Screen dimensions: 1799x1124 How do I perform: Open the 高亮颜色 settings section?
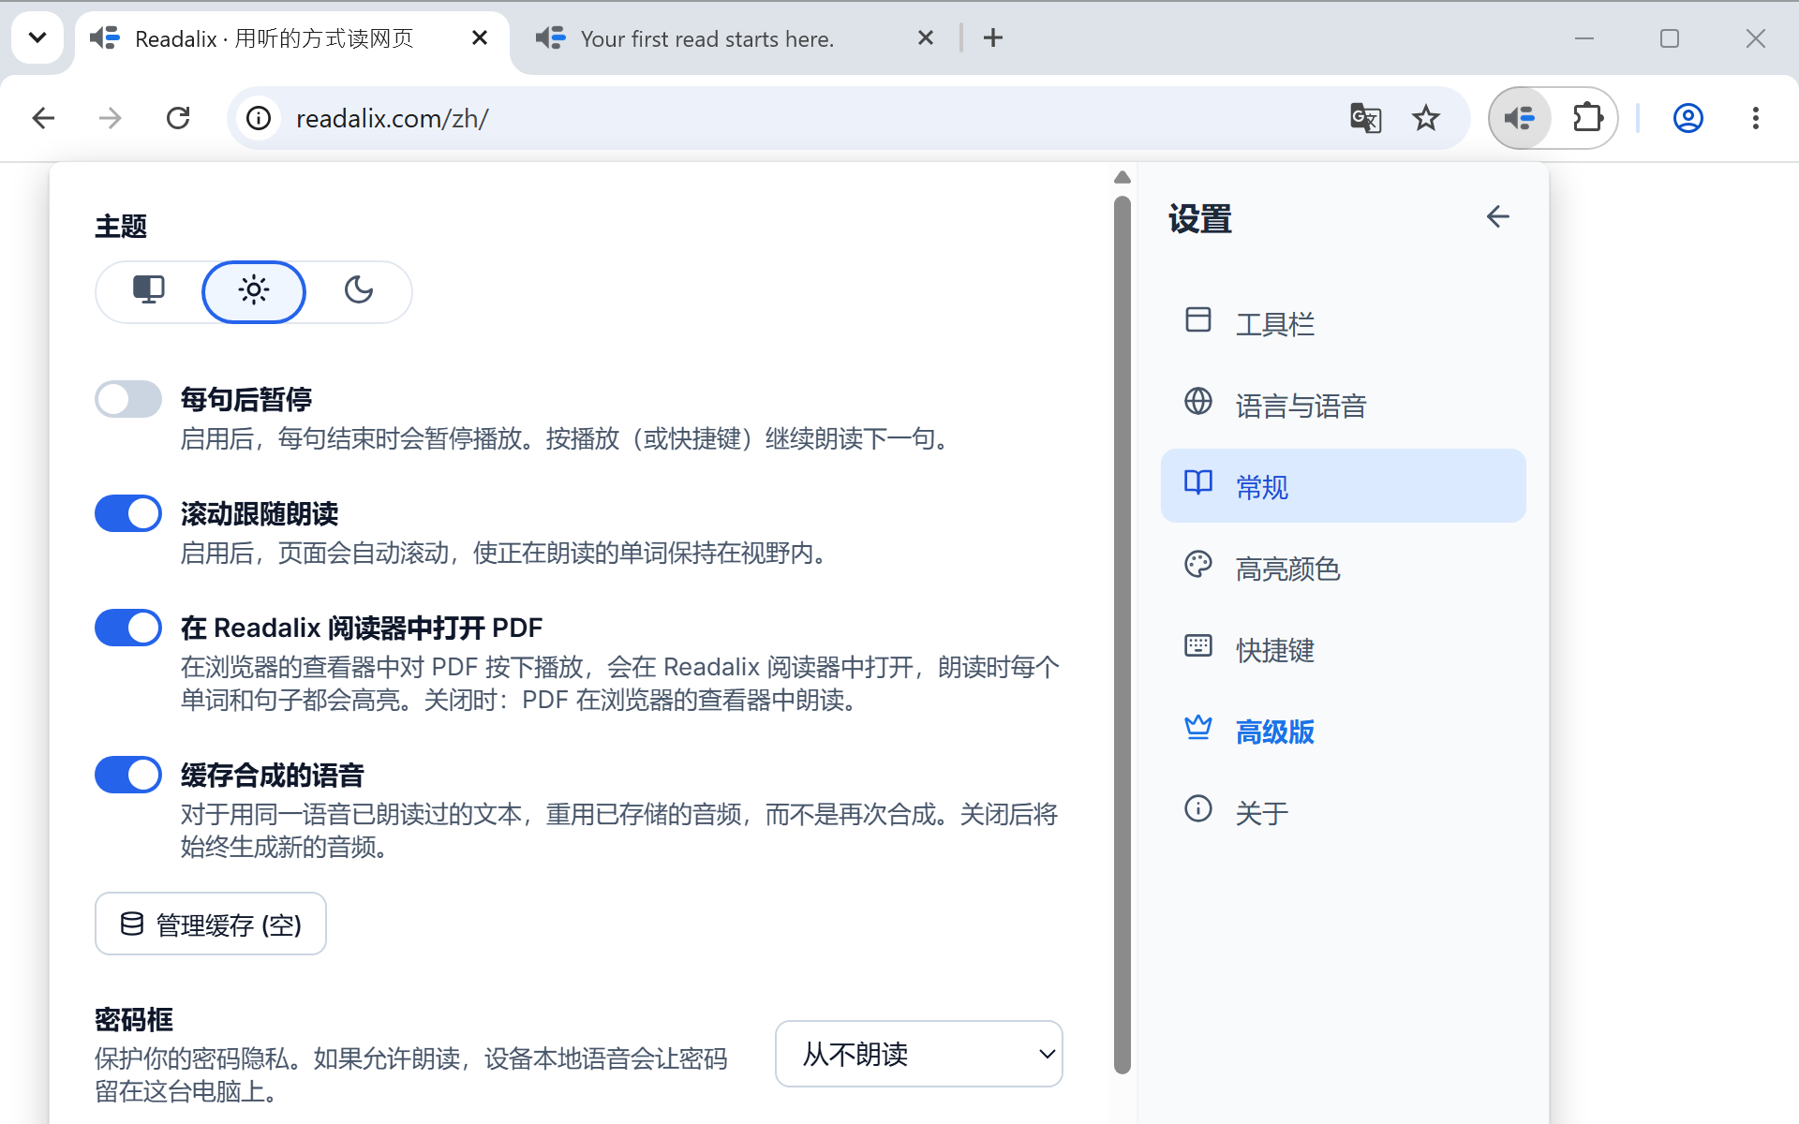(1343, 568)
